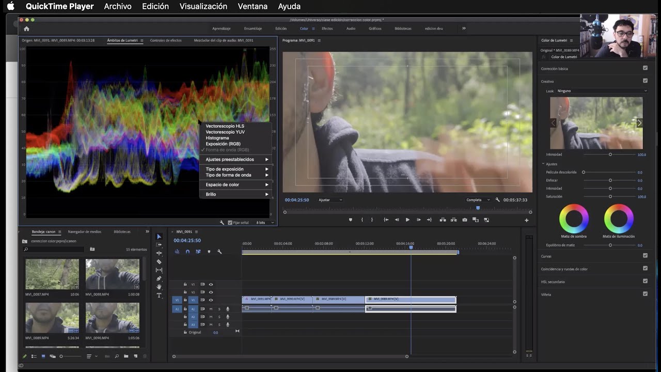Show more workspaces with double chevron
The height and width of the screenshot is (372, 661).
[464, 28]
